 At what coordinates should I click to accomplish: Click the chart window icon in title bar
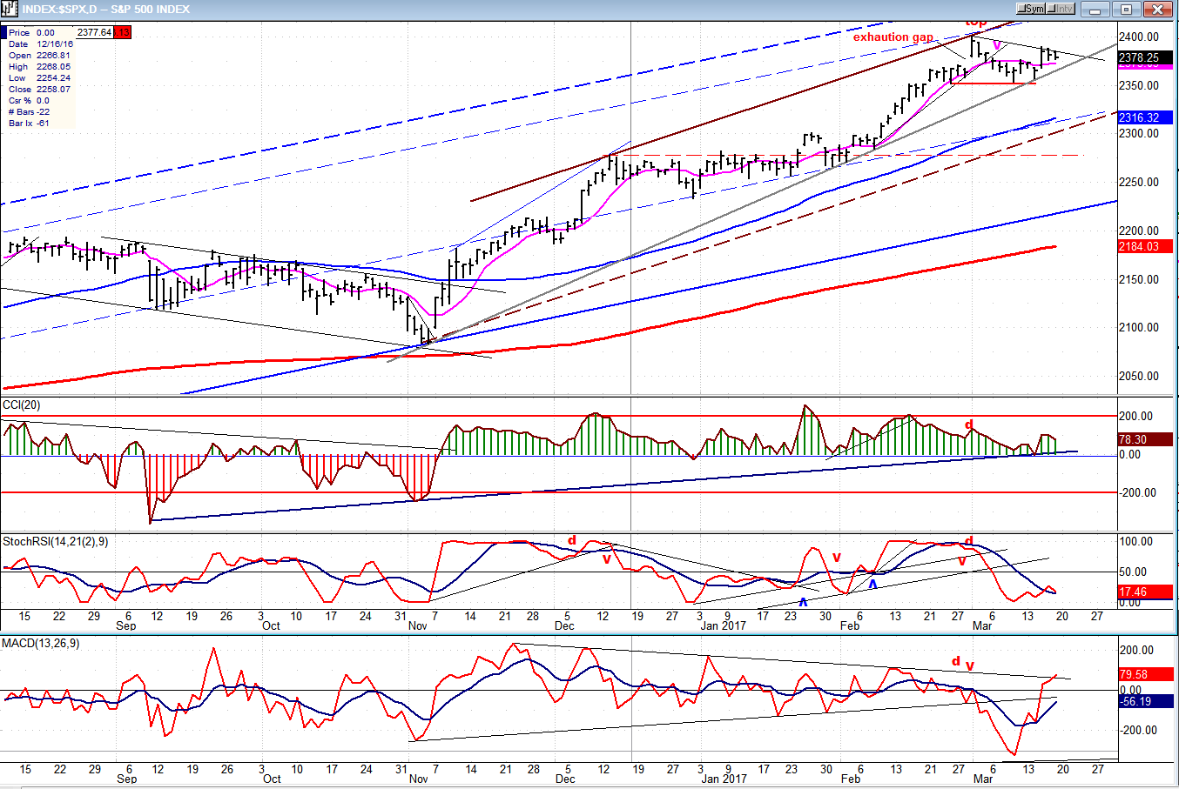click(x=10, y=9)
